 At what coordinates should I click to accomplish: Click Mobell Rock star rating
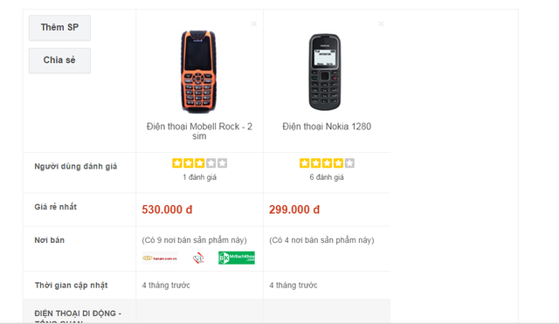200,163
